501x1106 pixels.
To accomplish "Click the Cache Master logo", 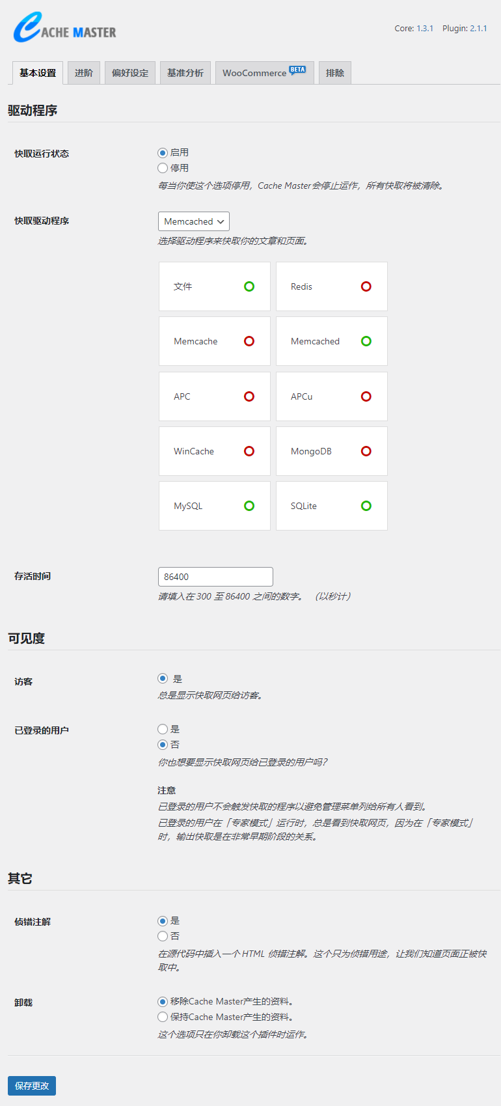I will pos(65,28).
